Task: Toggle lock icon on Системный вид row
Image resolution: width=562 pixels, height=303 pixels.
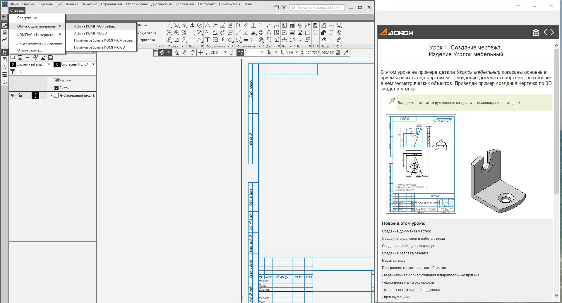Action: click(x=20, y=95)
